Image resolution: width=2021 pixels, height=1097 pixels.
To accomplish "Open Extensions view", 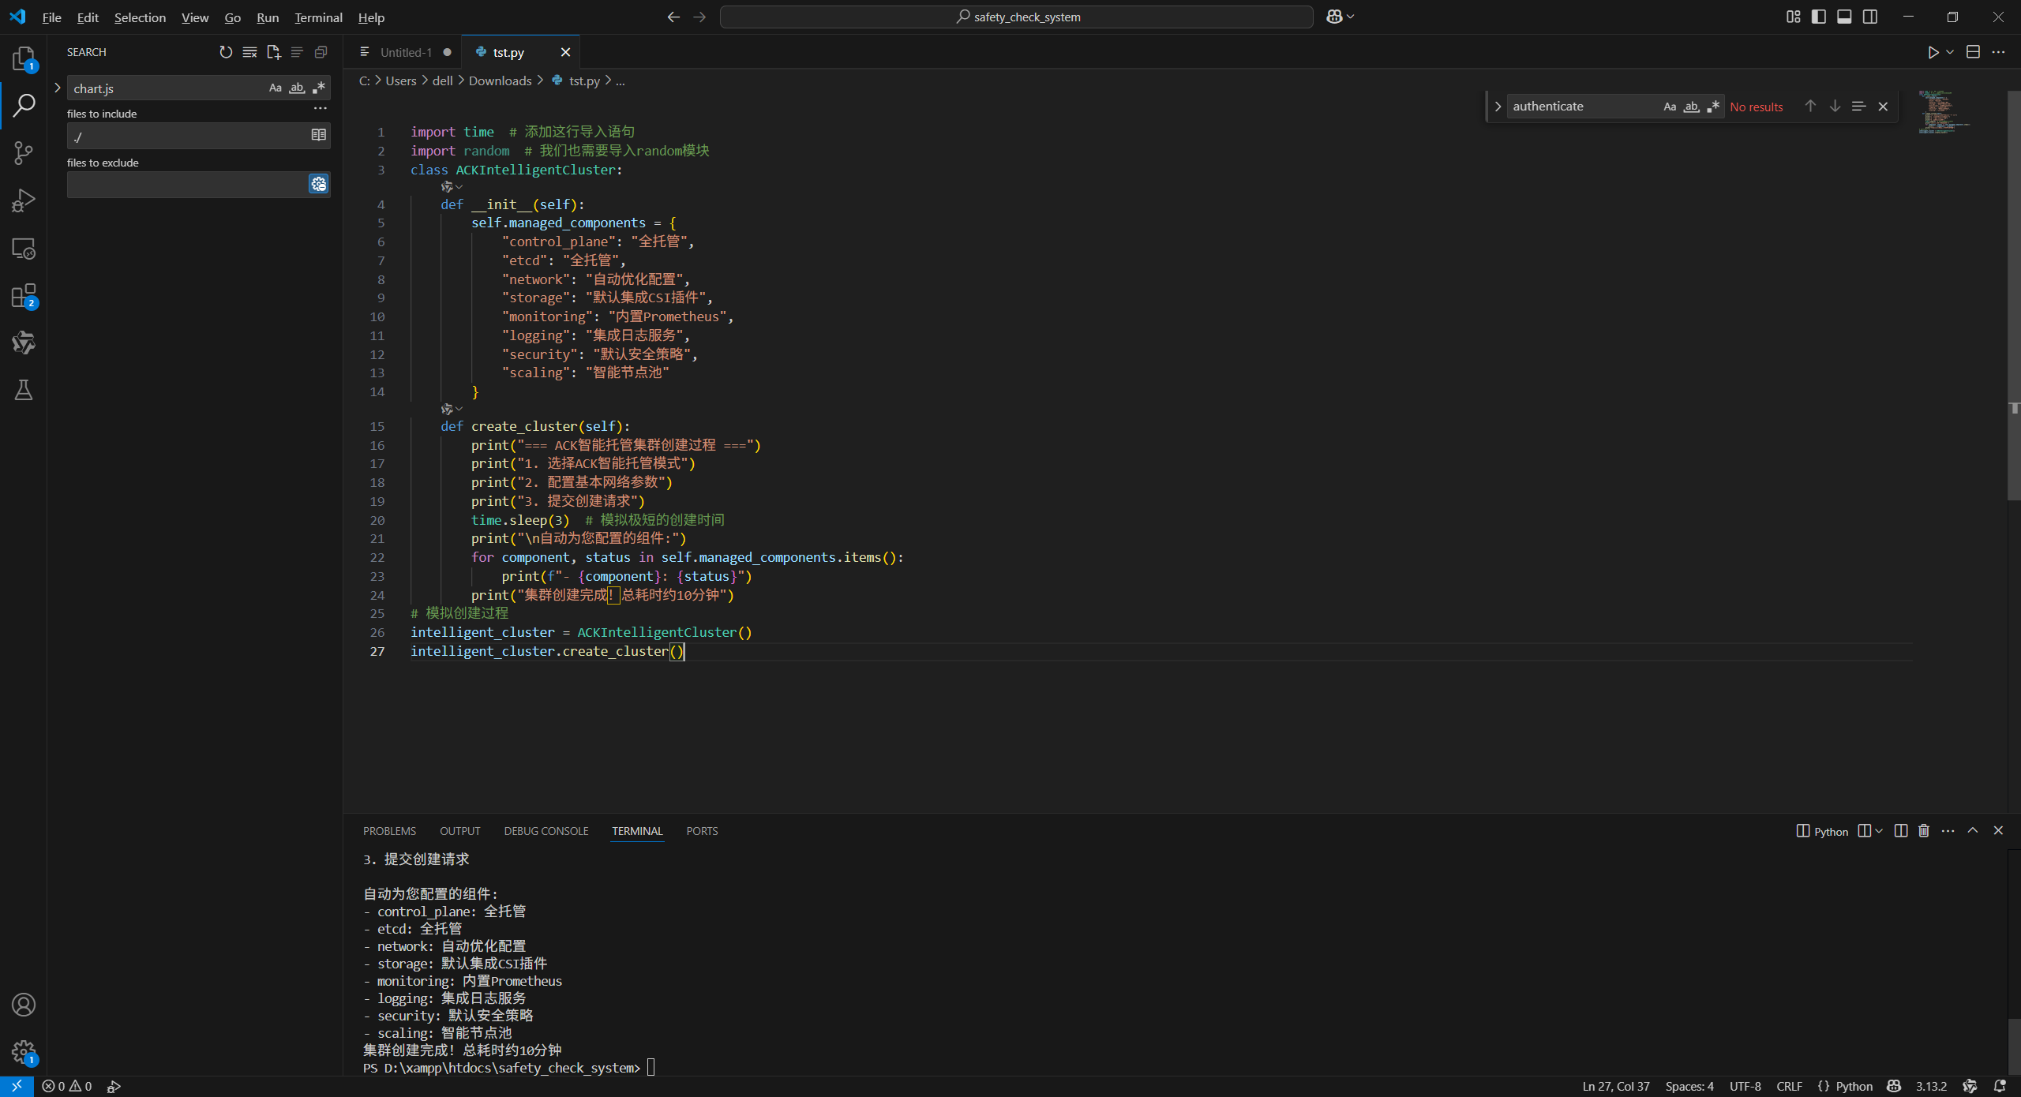I will point(24,296).
